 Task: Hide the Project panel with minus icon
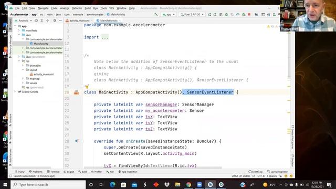point(60,20)
